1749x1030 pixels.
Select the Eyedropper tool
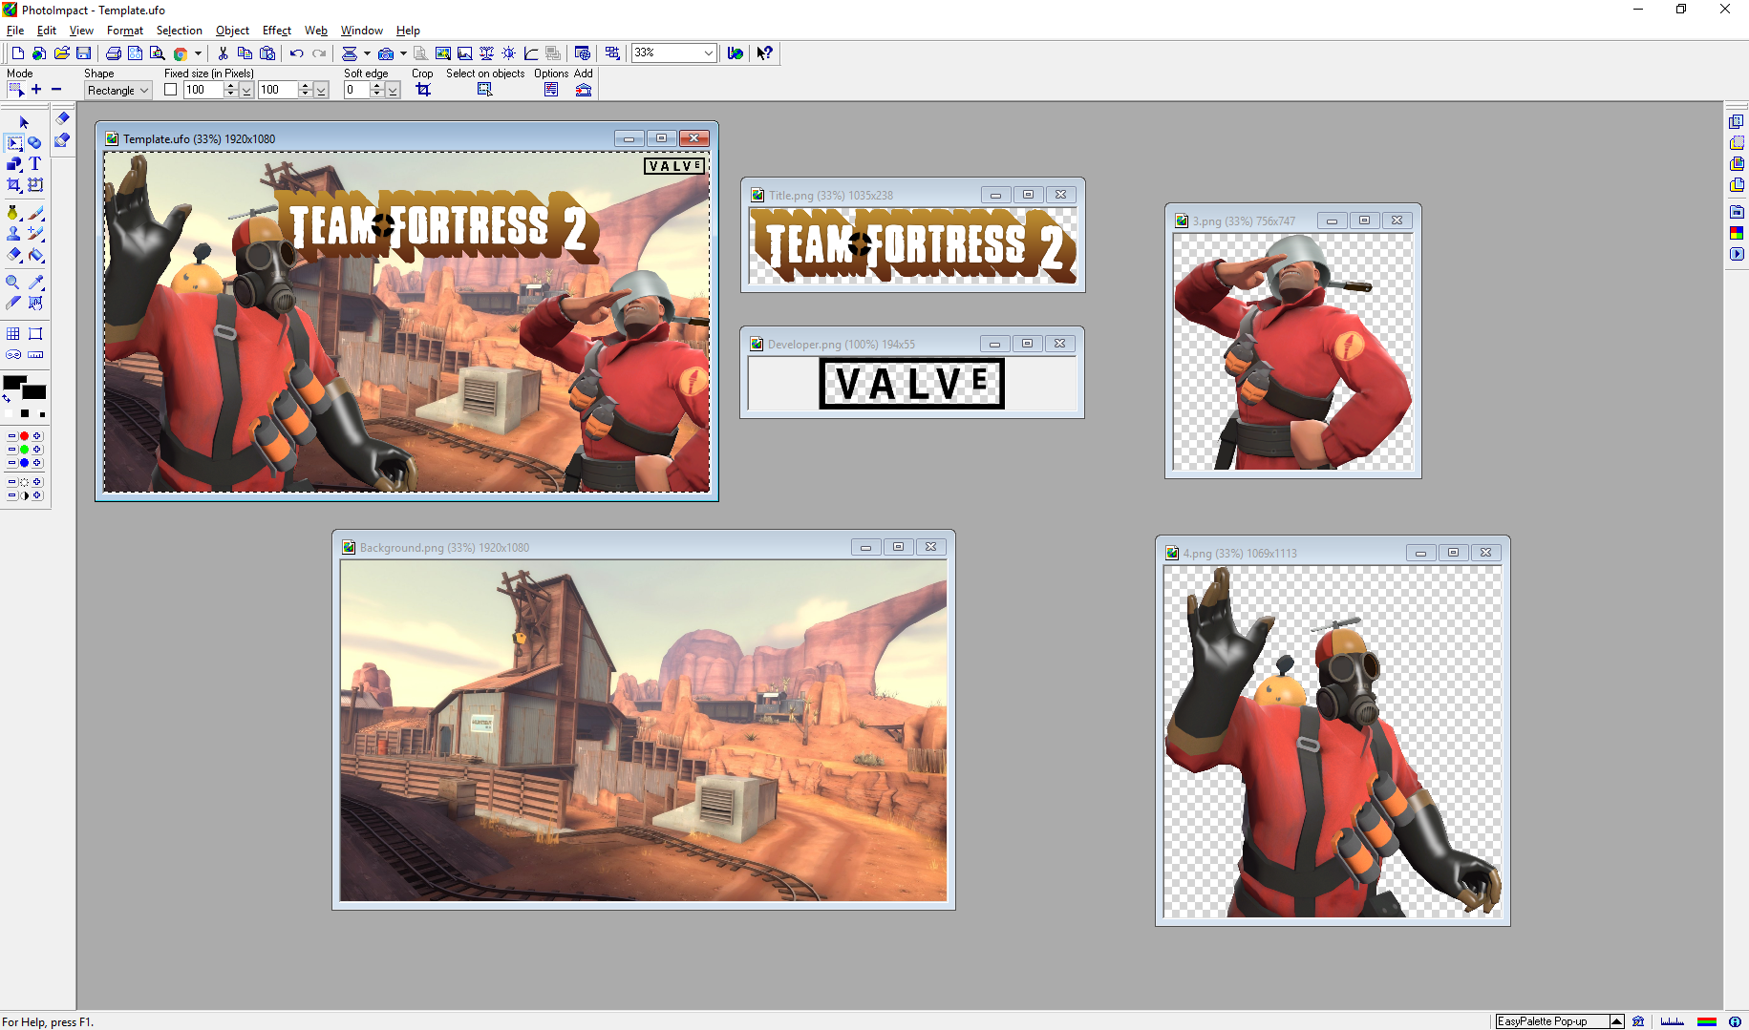(35, 283)
